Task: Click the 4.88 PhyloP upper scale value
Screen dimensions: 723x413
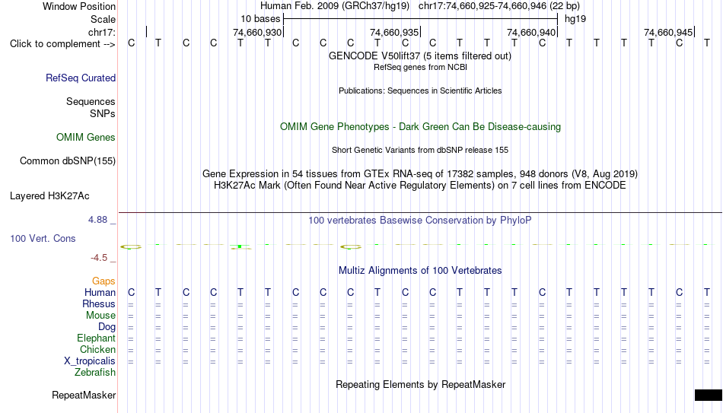Action: [97, 220]
